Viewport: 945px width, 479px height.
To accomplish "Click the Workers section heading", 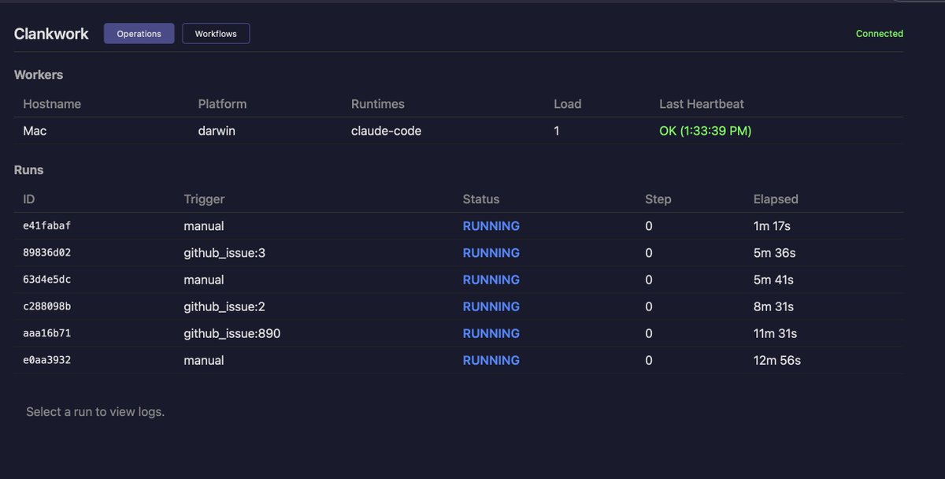I will point(39,75).
